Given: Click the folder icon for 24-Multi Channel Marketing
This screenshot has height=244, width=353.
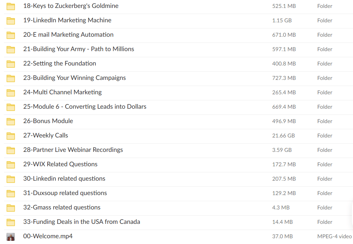Looking at the screenshot, I should [11, 92].
